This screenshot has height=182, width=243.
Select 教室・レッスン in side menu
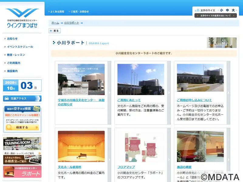point(16,55)
